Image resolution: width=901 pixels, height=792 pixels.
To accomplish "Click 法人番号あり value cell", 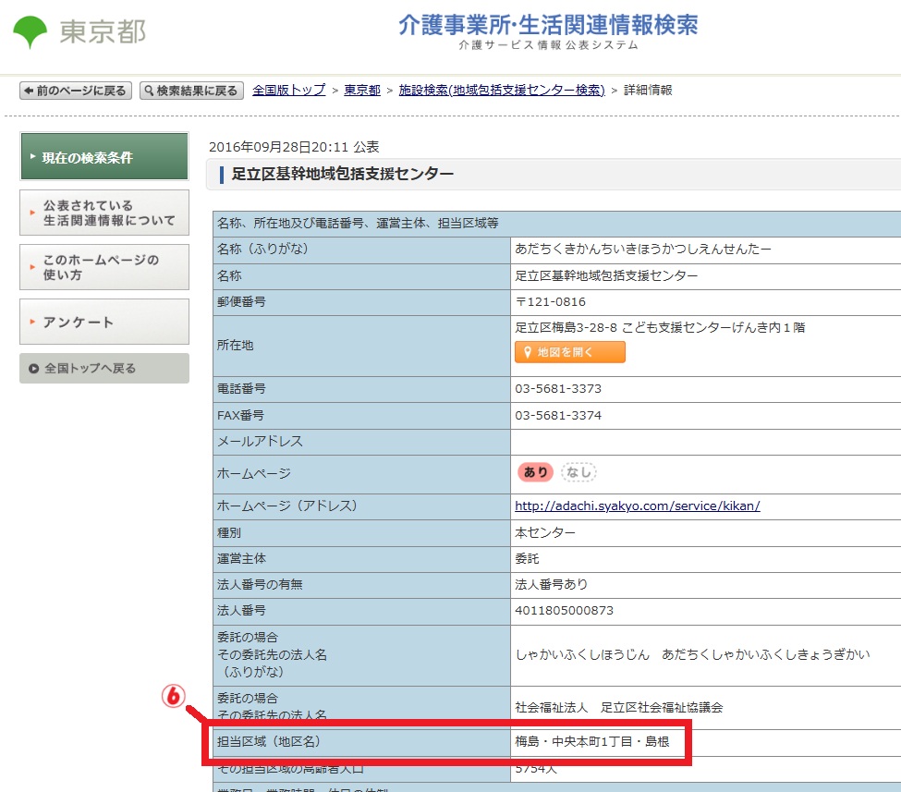I will tap(706, 585).
